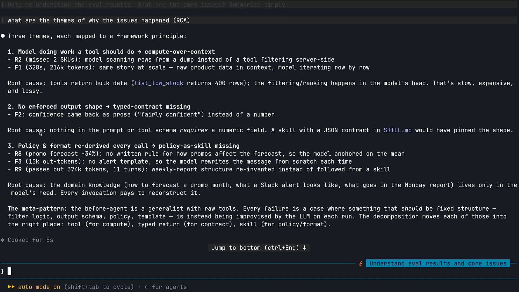Click the white bullet before 'Three themes'
This screenshot has height=292, width=519.
[x=3, y=36]
